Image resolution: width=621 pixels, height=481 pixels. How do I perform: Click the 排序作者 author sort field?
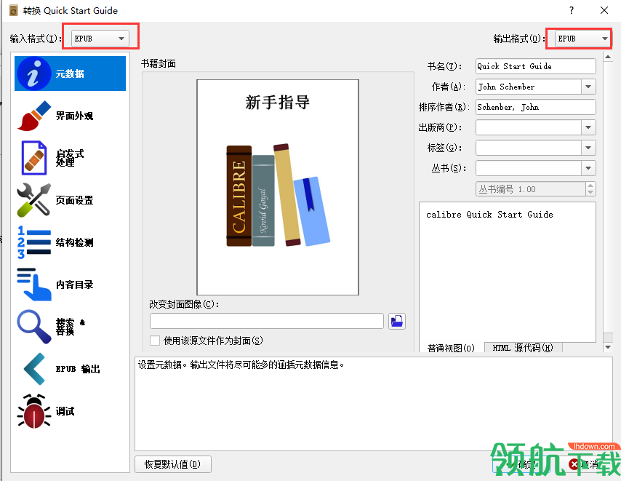pos(535,107)
